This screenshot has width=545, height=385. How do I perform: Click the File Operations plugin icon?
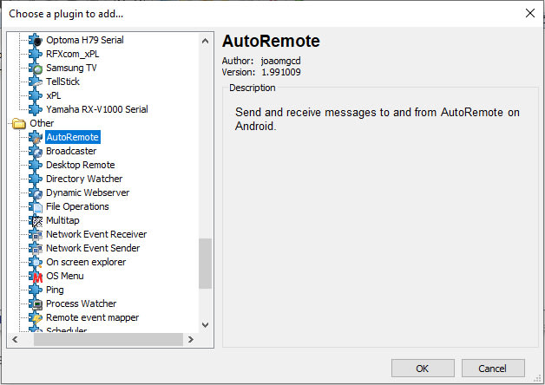pos(36,206)
